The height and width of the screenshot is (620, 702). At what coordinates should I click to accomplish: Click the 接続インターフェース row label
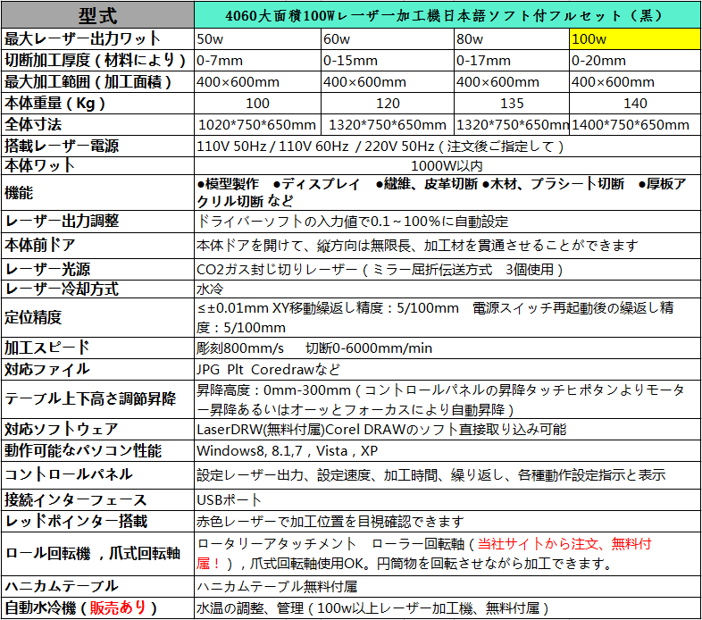point(97,500)
